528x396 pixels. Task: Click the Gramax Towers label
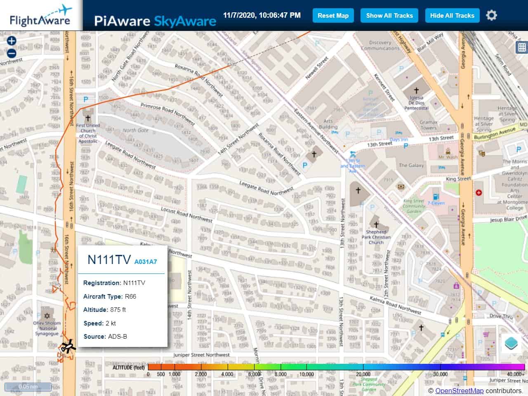(x=429, y=125)
